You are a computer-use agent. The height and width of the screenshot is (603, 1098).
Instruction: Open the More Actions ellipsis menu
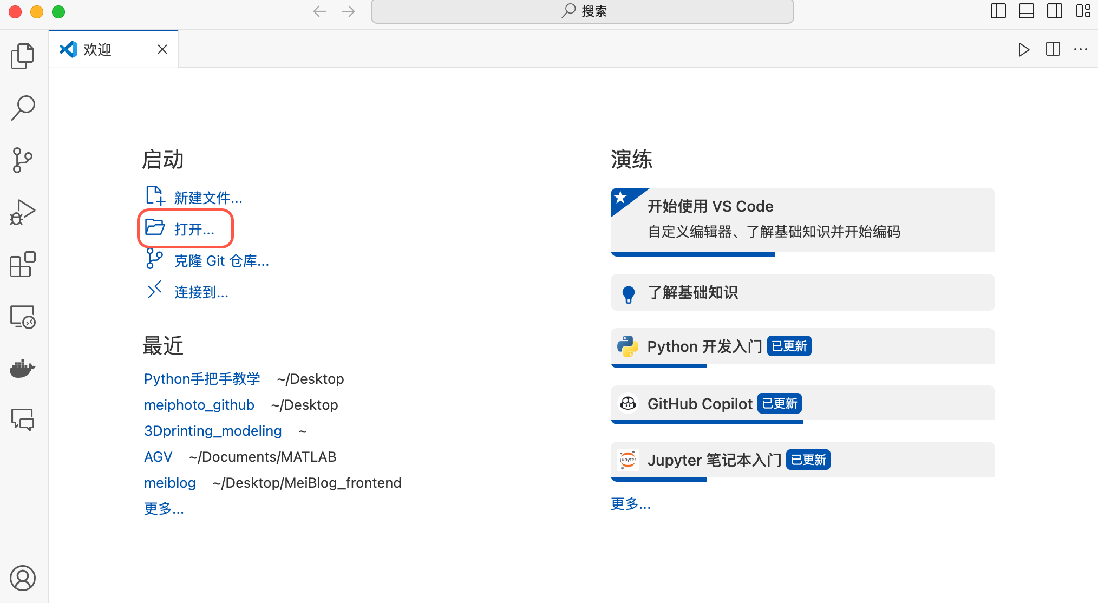(1081, 49)
